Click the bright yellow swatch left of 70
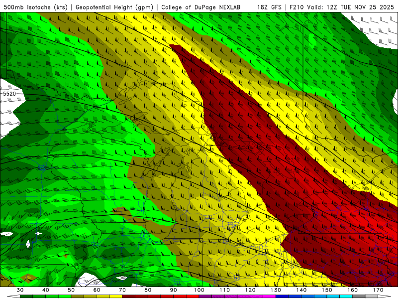Viewport: 398px width, 299px height. coord(116,297)
